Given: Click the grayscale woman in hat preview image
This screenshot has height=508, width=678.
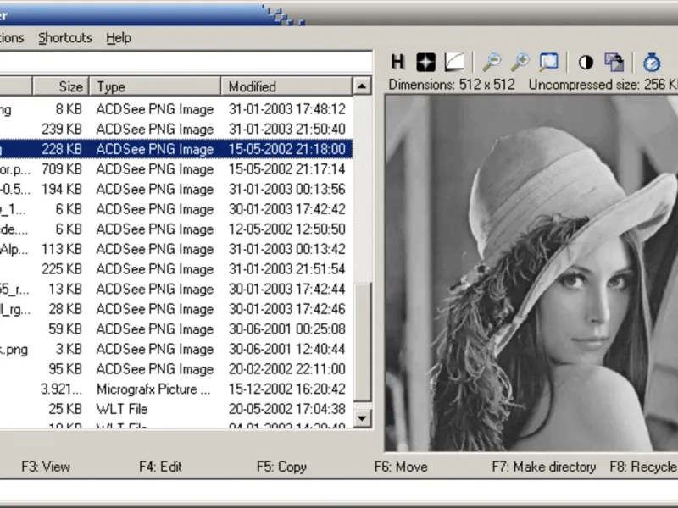Looking at the screenshot, I should pos(531,273).
